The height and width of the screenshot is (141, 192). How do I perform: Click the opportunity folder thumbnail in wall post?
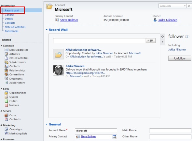[x=58, y=54]
